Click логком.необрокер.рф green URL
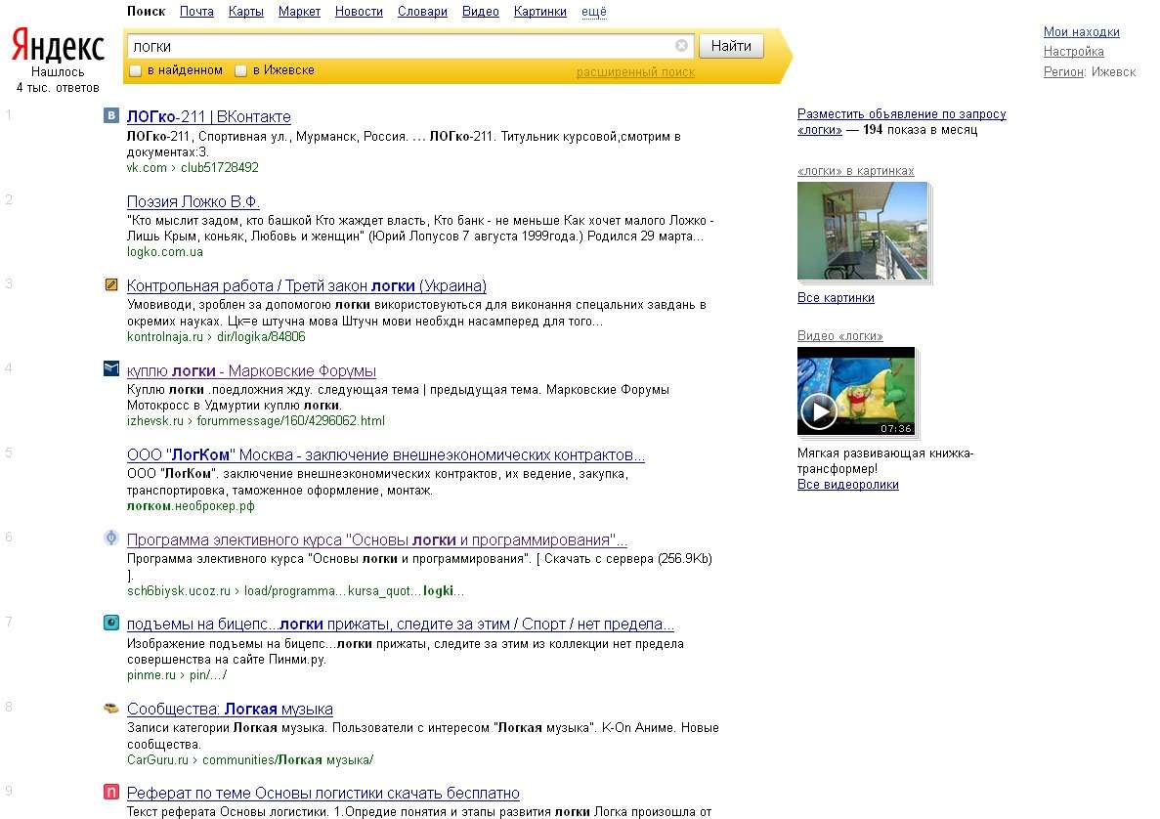 [191, 506]
